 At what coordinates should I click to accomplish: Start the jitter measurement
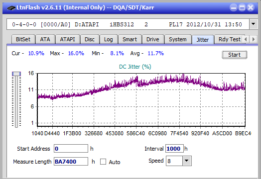(235, 55)
